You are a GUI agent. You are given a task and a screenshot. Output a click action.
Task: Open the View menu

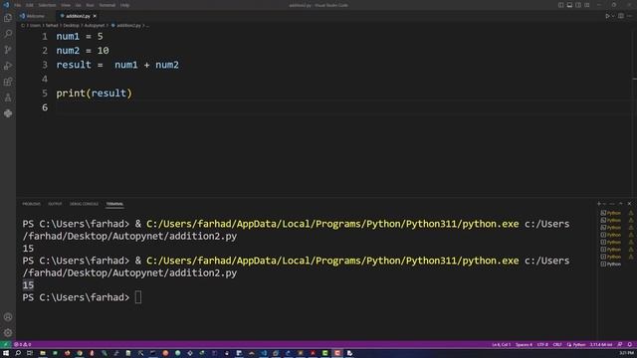(66, 5)
